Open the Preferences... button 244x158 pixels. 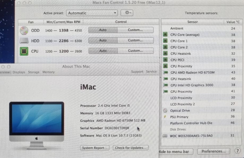coord(213,151)
